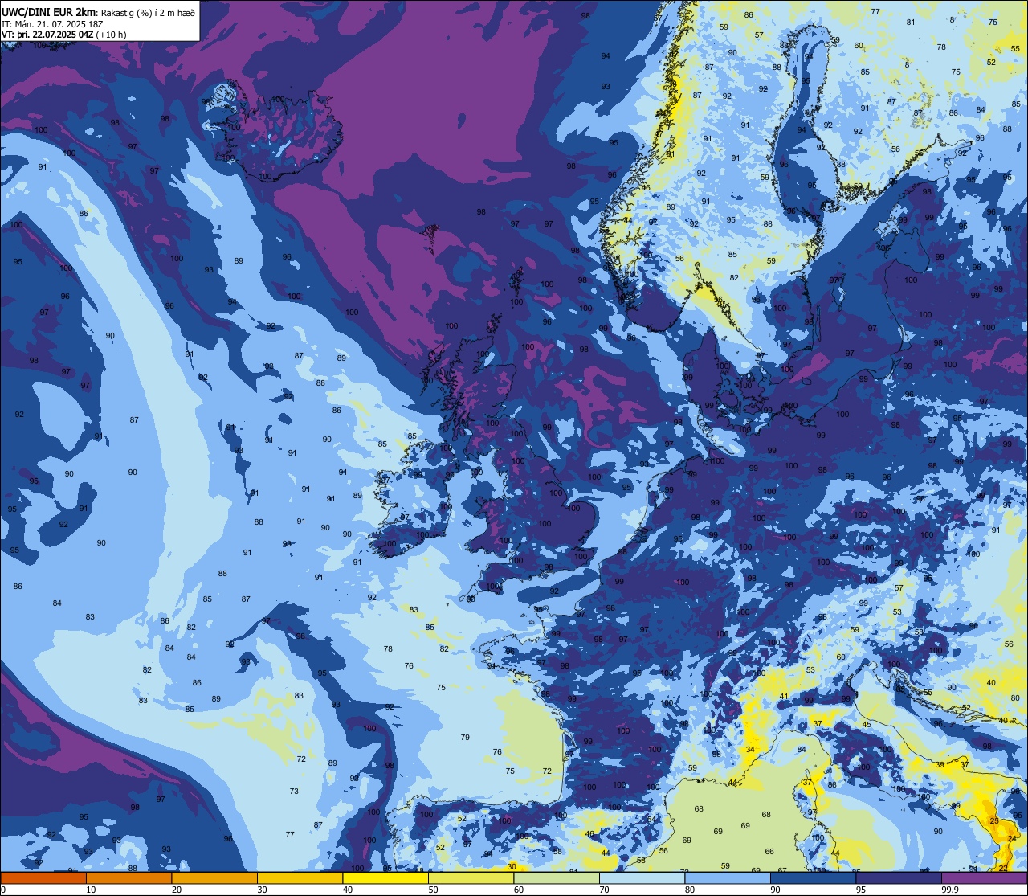Screen dimensions: 1028x896
Task: Click the legend label "99.9"
Action: (950, 890)
